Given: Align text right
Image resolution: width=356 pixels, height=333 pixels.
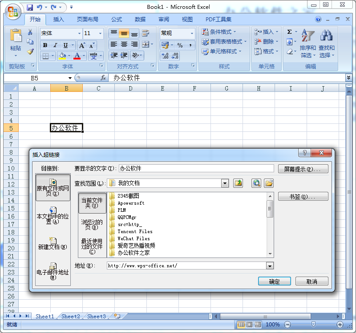Looking at the screenshot, I should [x=134, y=44].
